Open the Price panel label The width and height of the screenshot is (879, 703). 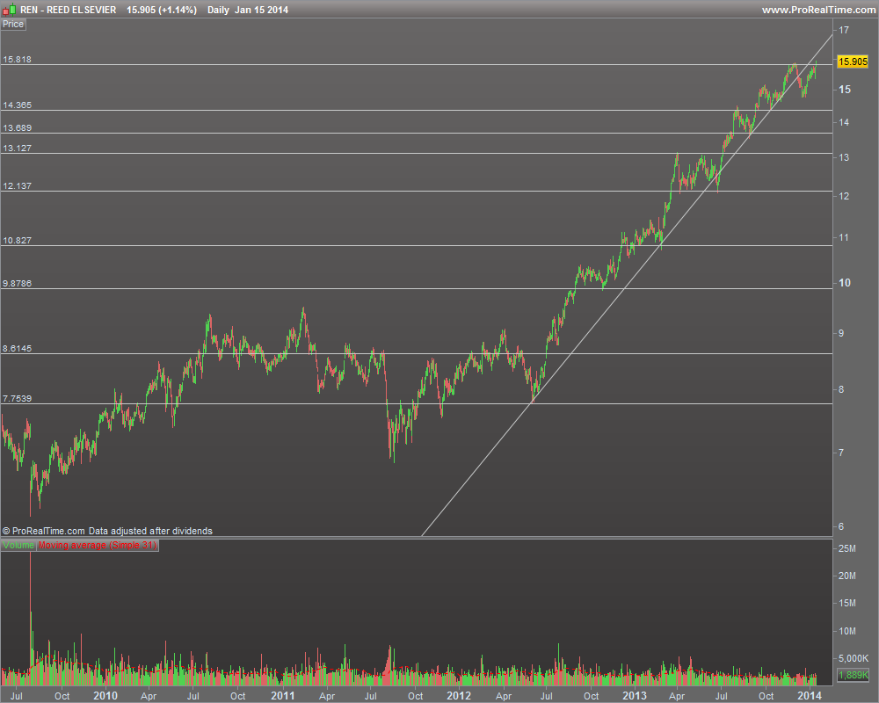(13, 24)
